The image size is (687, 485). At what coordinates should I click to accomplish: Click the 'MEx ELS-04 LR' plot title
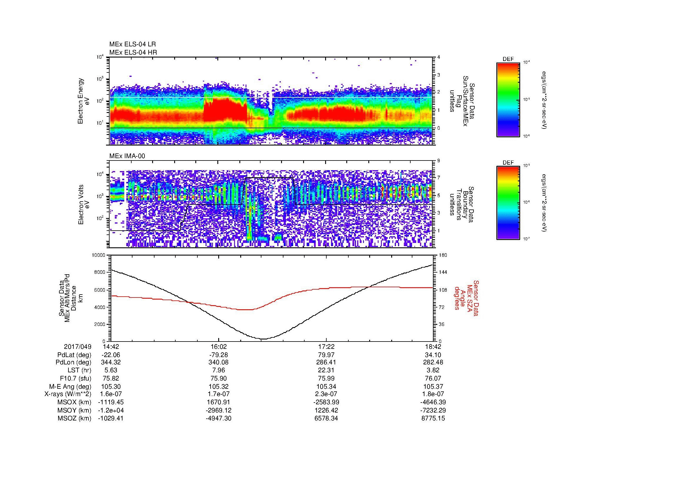(132, 44)
